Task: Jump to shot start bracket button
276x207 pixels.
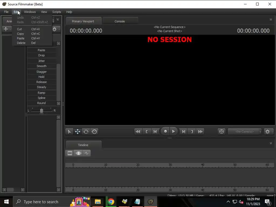Action: (x=147, y=132)
